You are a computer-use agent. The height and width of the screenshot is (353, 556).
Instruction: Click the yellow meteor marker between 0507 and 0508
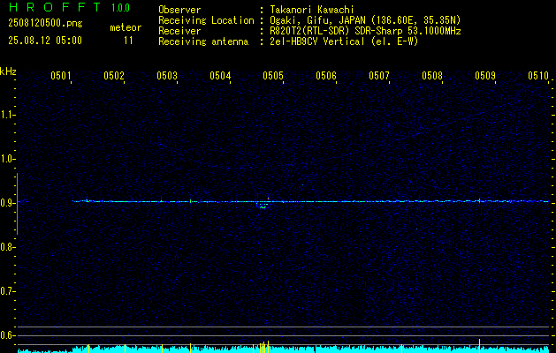click(401, 349)
